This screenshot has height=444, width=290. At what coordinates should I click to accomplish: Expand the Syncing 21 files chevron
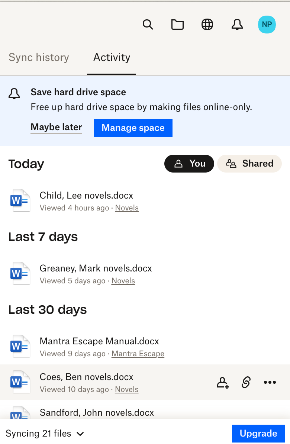click(80, 434)
